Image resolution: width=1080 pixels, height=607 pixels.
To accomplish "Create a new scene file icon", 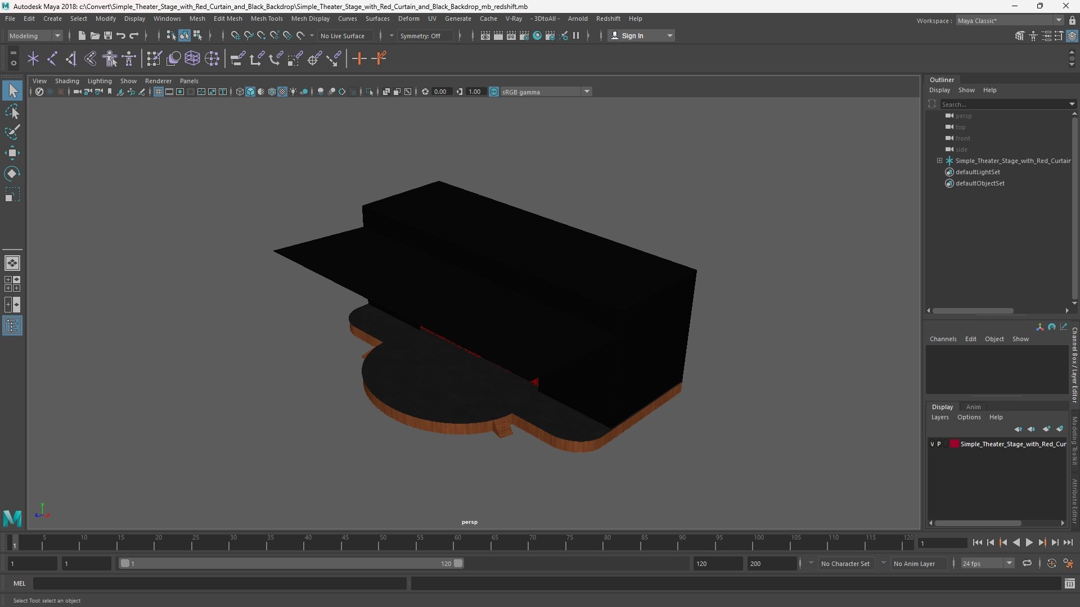I will point(82,35).
